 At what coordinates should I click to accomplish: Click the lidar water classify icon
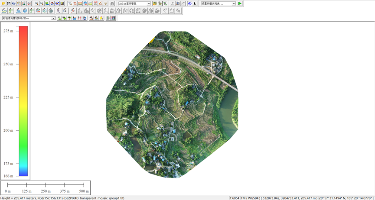coord(85,18)
